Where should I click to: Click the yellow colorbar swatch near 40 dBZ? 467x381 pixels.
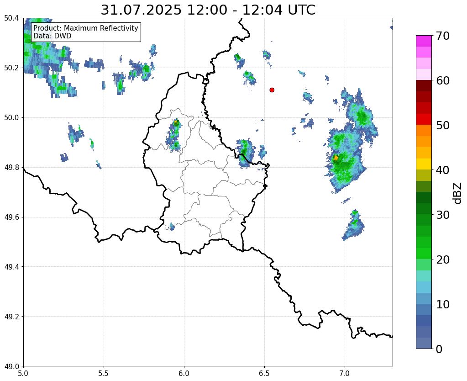click(x=424, y=164)
